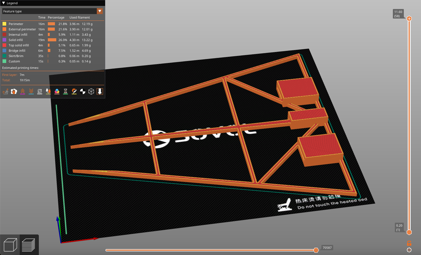The width and height of the screenshot is (421, 255).
Task: Toggle Shells wireframe cube icon
Action: coord(91,91)
